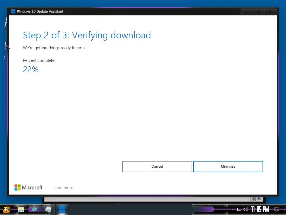Select Windows Update Assistant on the taskbar
286x215 pixels.
[x=62, y=209]
